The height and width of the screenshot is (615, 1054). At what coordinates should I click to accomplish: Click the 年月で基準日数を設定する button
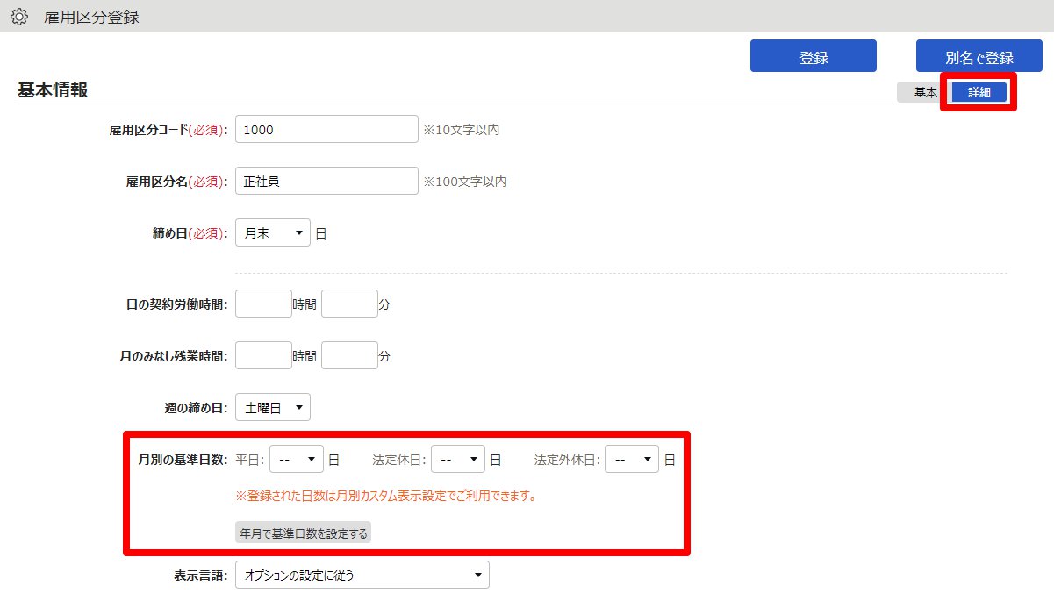click(x=303, y=533)
